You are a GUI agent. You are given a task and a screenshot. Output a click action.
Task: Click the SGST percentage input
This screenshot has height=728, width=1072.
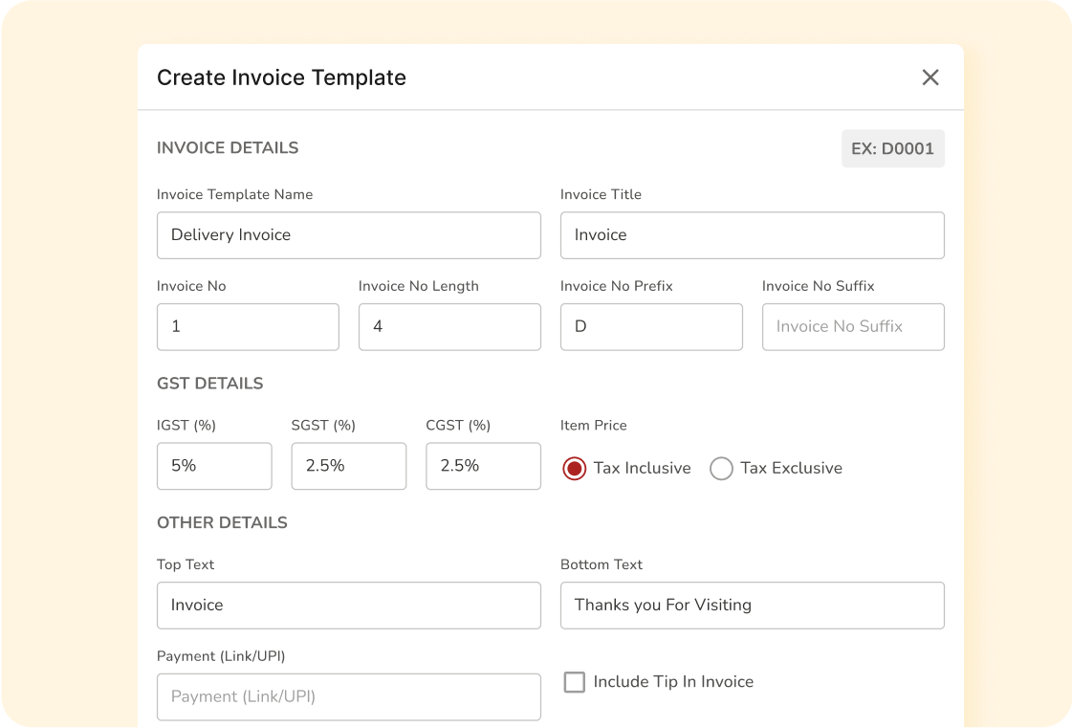pos(348,466)
